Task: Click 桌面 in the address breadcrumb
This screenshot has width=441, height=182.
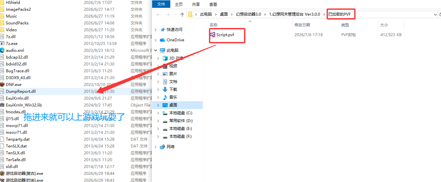Action: (224, 14)
